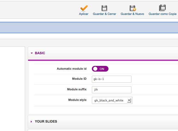Expand the YOUR SLIDES section arrow

(31, 122)
